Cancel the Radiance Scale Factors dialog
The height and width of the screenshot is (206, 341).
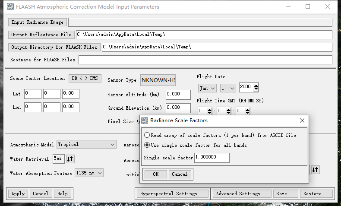coord(180,174)
